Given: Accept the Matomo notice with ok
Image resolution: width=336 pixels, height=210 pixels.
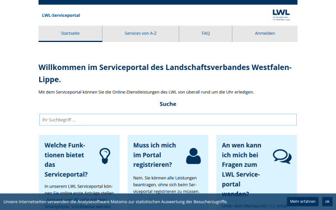Looking at the screenshot, I should (327, 202).
